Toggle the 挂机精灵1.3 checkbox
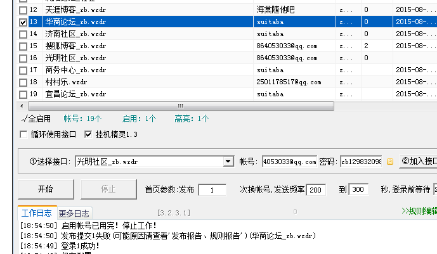This screenshot has height=254, width=437. pos(88,134)
